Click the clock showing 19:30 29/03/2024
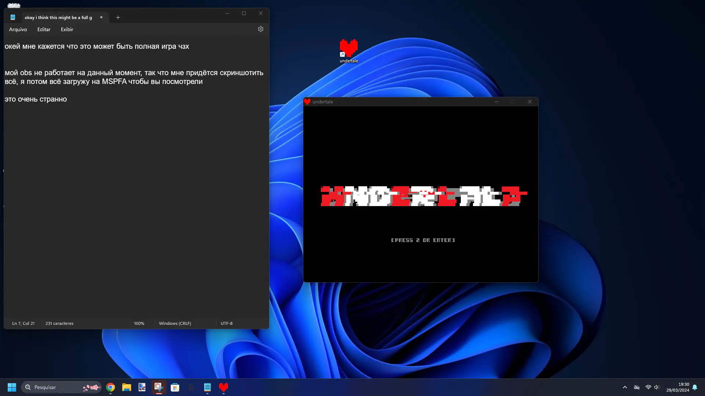This screenshot has width=705, height=396. click(678, 387)
